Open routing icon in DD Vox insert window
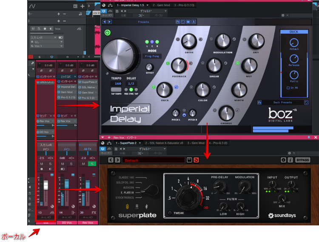Image resolution: width=319 pixels, height=242 pixels. point(110,5)
